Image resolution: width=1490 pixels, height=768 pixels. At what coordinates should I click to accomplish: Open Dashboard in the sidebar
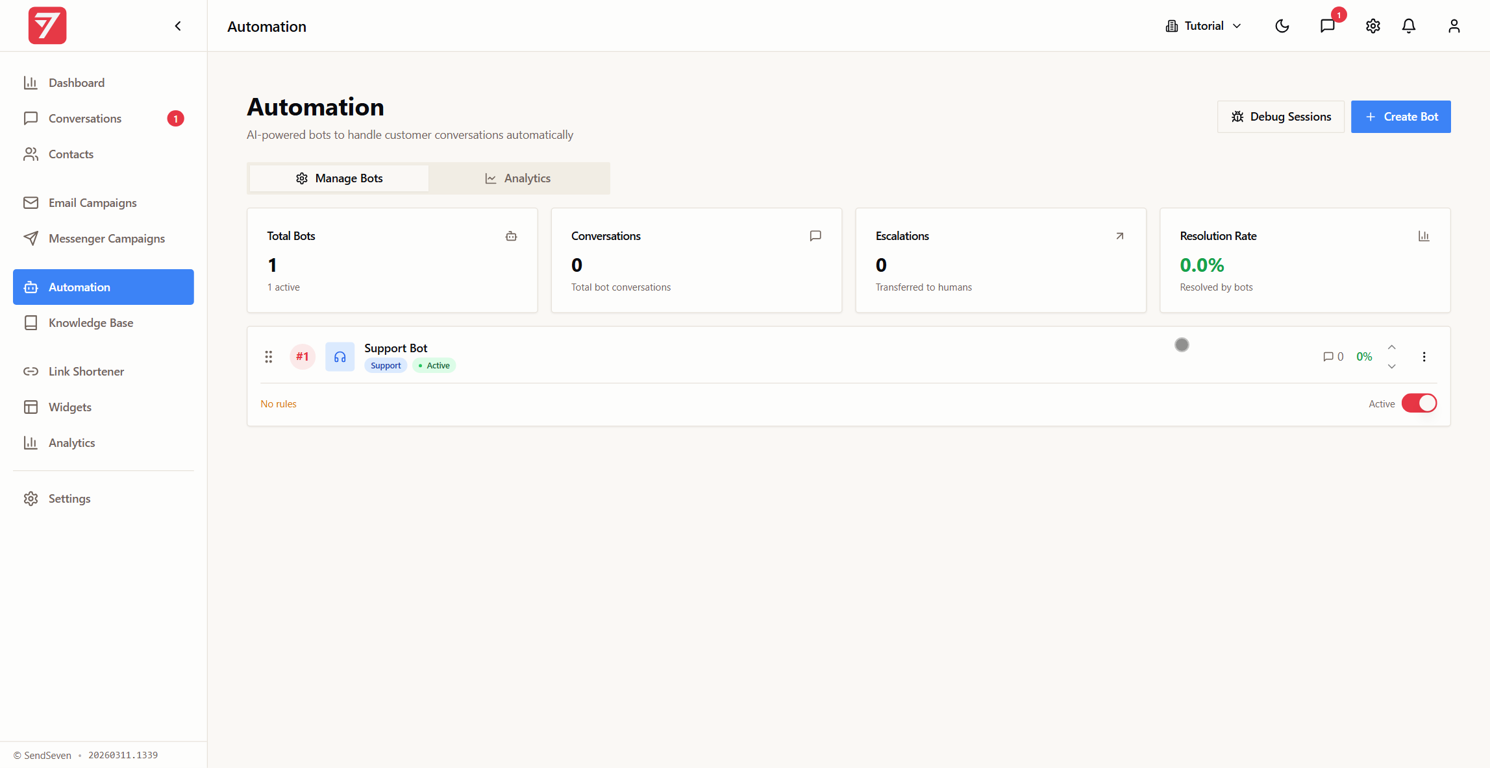coord(103,82)
